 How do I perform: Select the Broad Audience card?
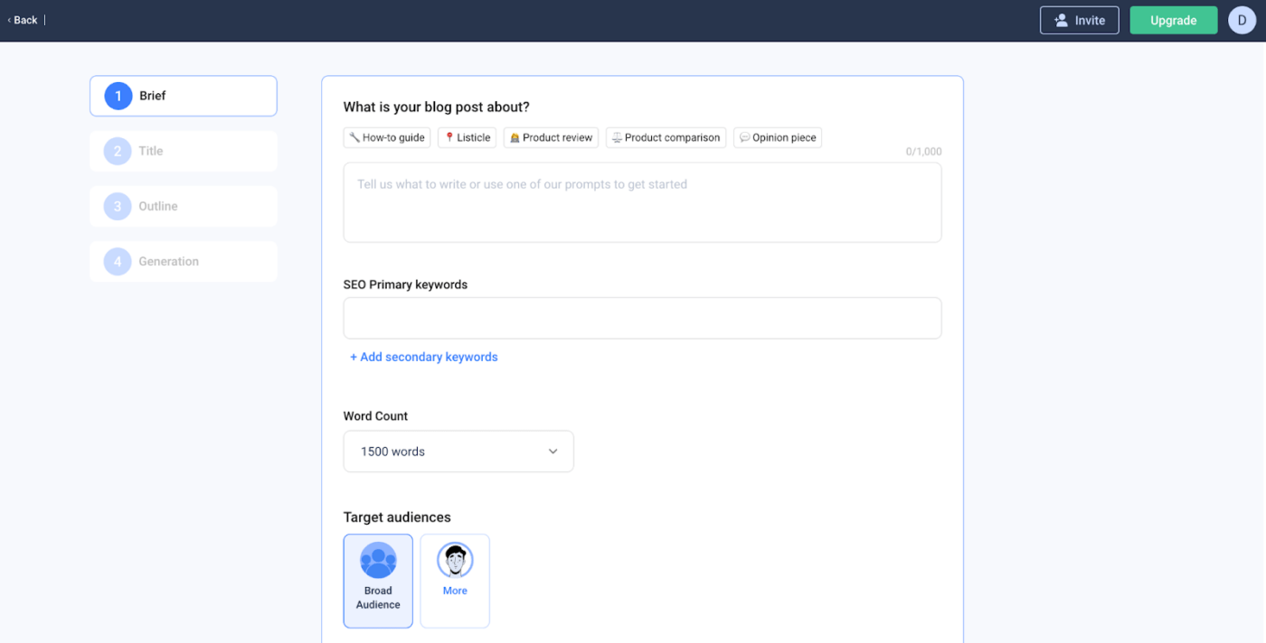click(x=378, y=581)
